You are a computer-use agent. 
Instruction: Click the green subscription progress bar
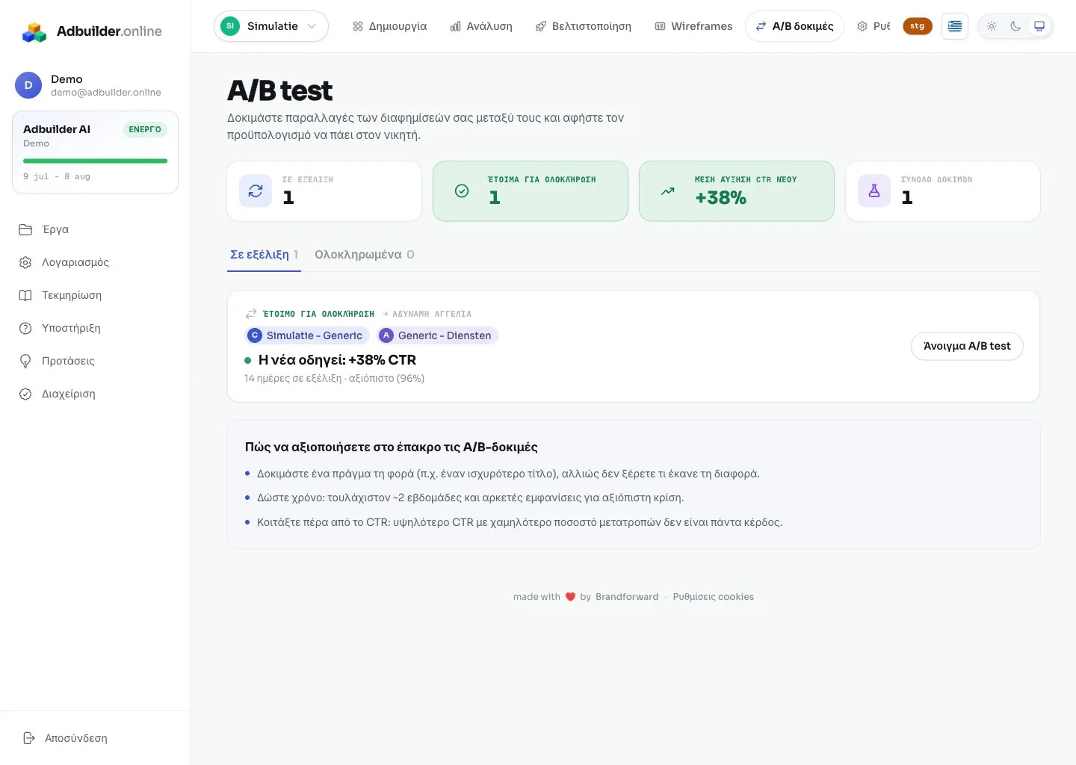click(95, 161)
